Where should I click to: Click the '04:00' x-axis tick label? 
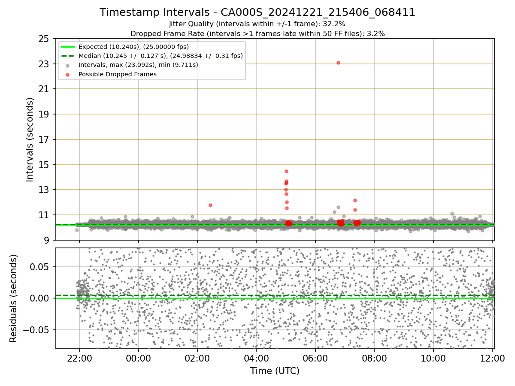coord(256,358)
